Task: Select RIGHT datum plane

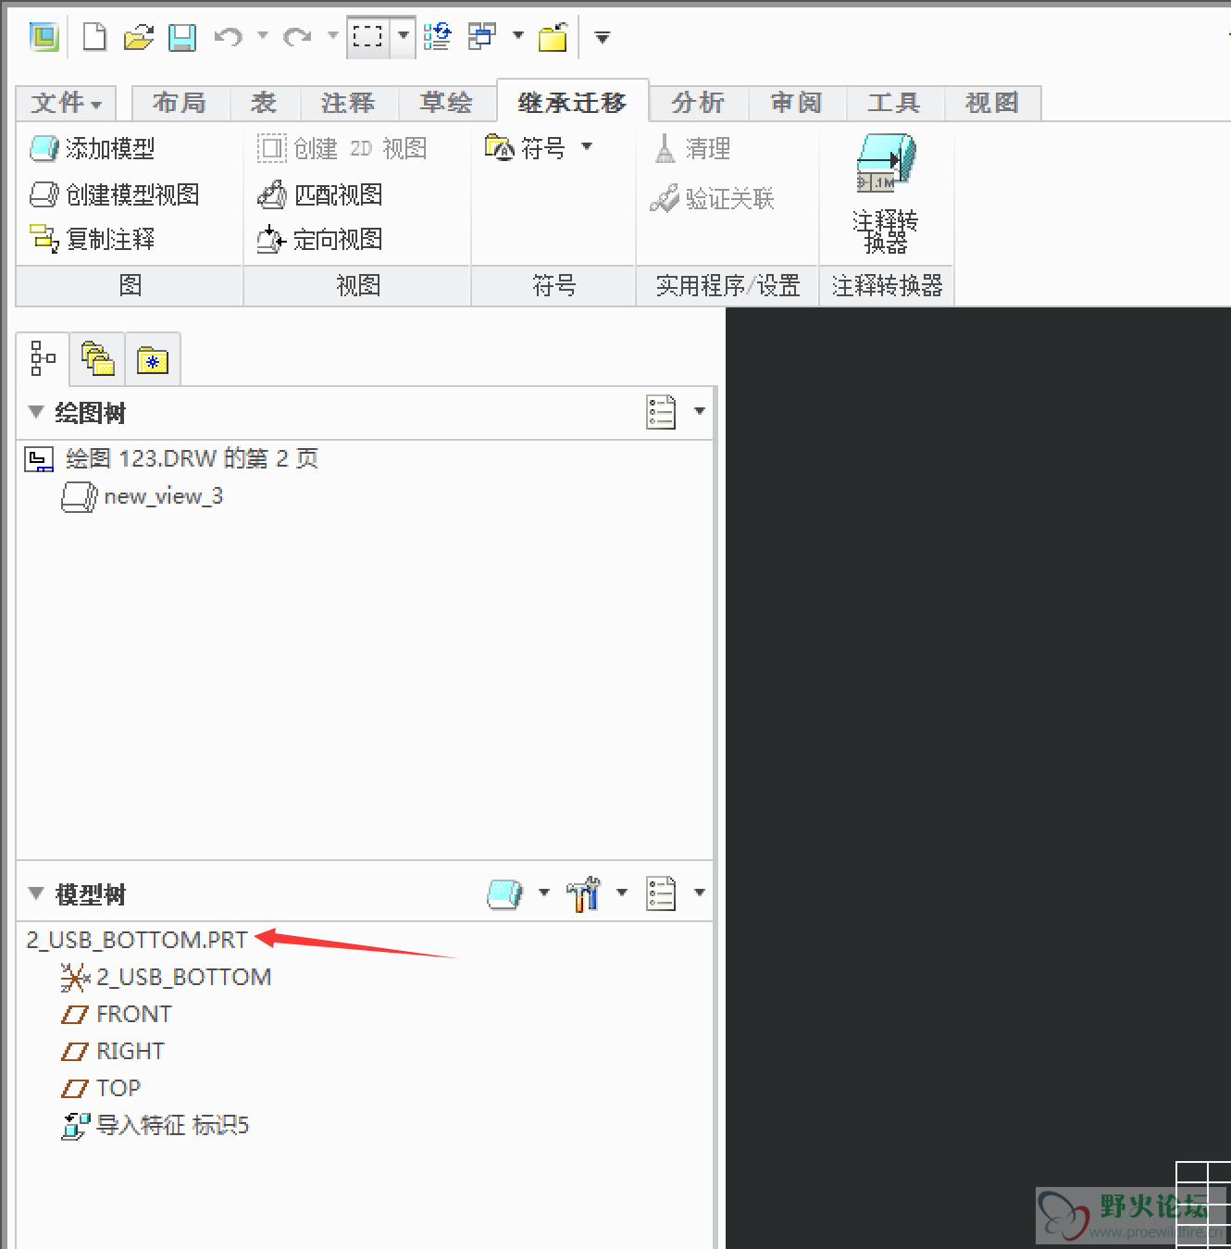Action: pos(112,1051)
